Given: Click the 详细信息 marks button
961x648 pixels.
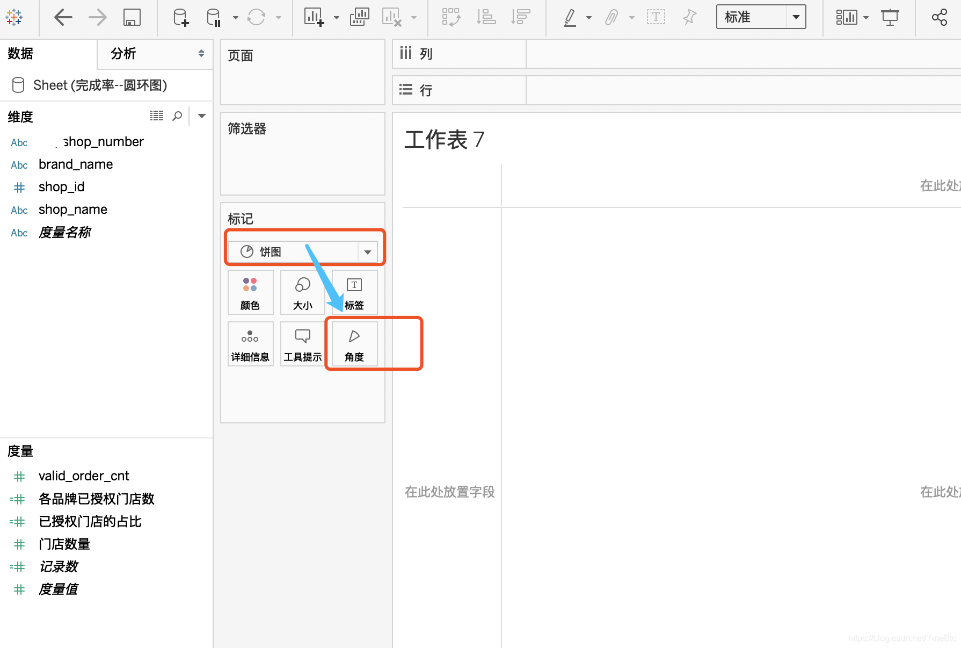Looking at the screenshot, I should click(250, 344).
